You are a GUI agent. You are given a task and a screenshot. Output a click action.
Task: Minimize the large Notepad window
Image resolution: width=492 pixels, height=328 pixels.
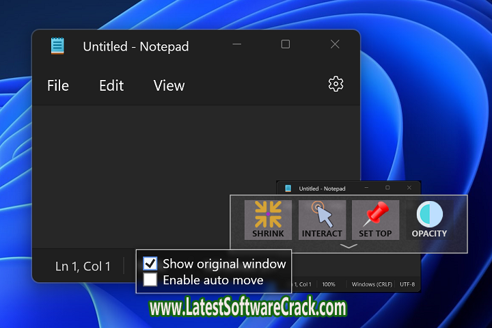click(237, 44)
